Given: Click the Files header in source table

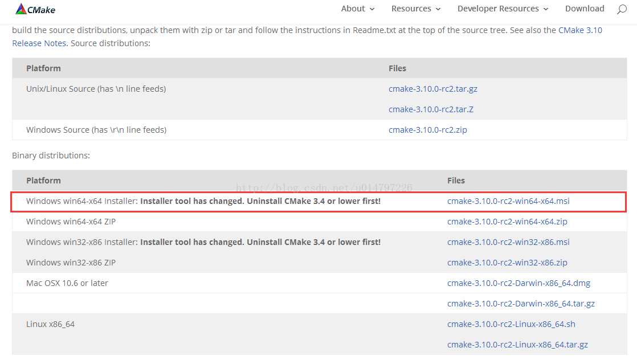Looking at the screenshot, I should [x=397, y=68].
